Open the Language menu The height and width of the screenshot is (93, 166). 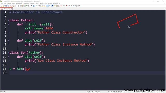click(26, 4)
